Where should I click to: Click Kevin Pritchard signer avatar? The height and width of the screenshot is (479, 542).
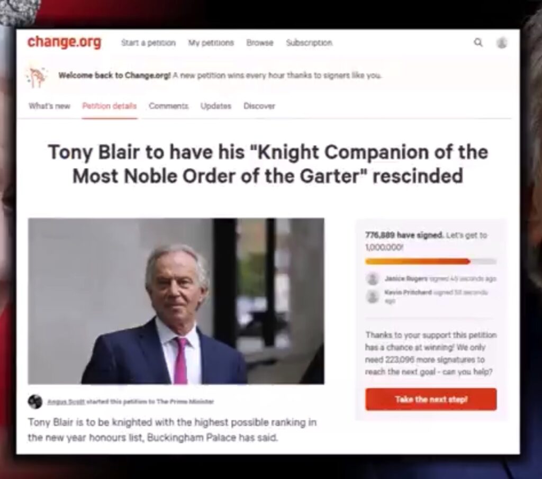tap(373, 296)
